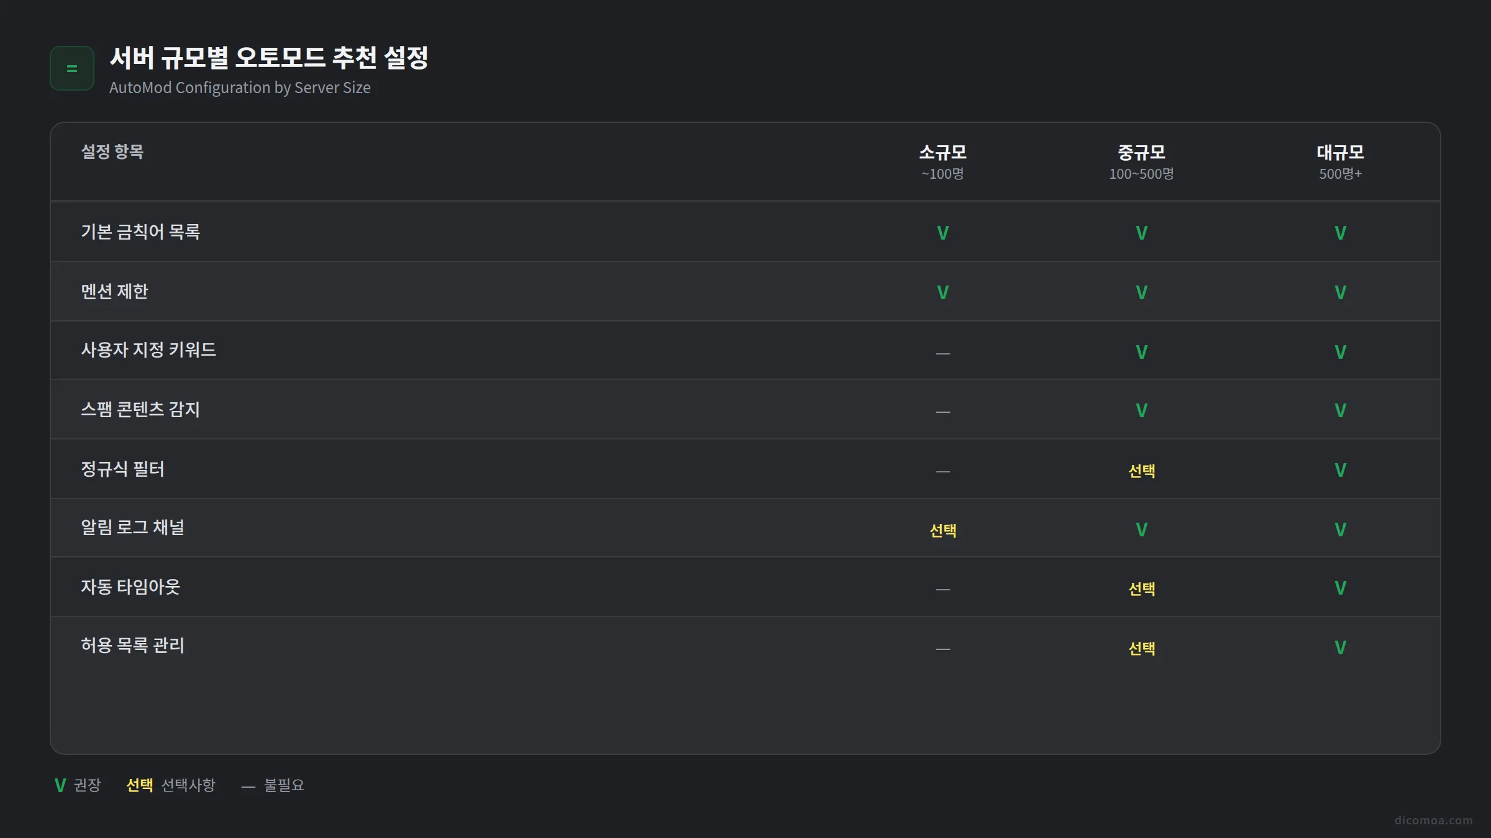Screen dimensions: 1491x838
Task: Click the 자동 타임아웃 대규모 check mark
Action: click(x=1340, y=588)
